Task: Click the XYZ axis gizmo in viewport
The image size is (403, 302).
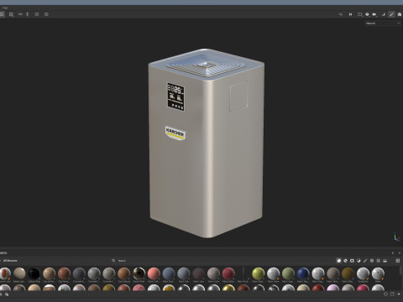Action: [x=396, y=237]
